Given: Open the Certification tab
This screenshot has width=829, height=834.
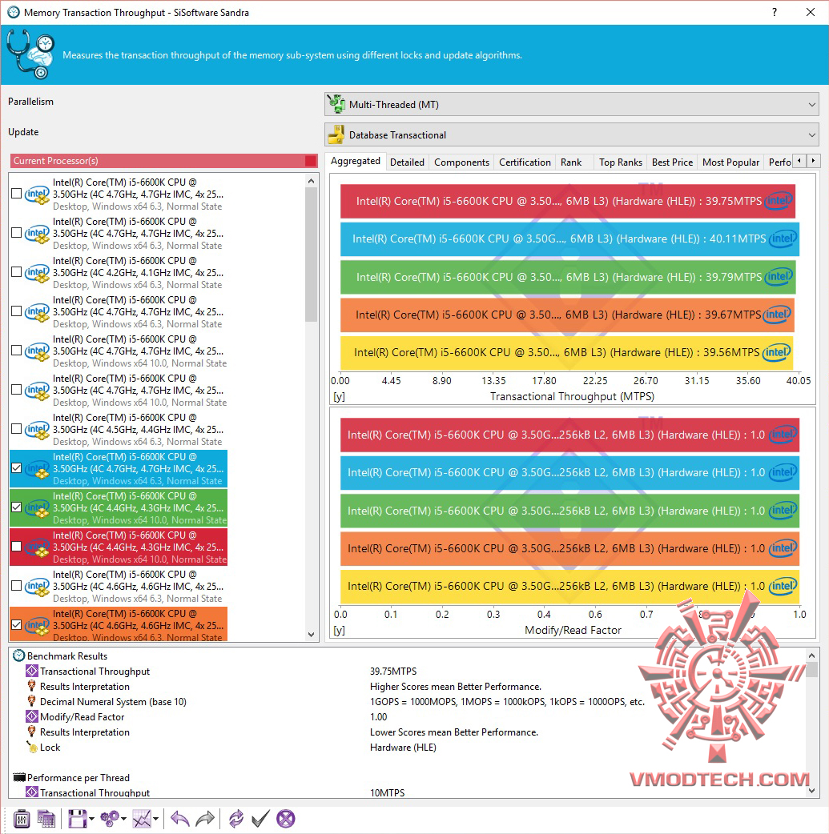Looking at the screenshot, I should click(x=525, y=162).
